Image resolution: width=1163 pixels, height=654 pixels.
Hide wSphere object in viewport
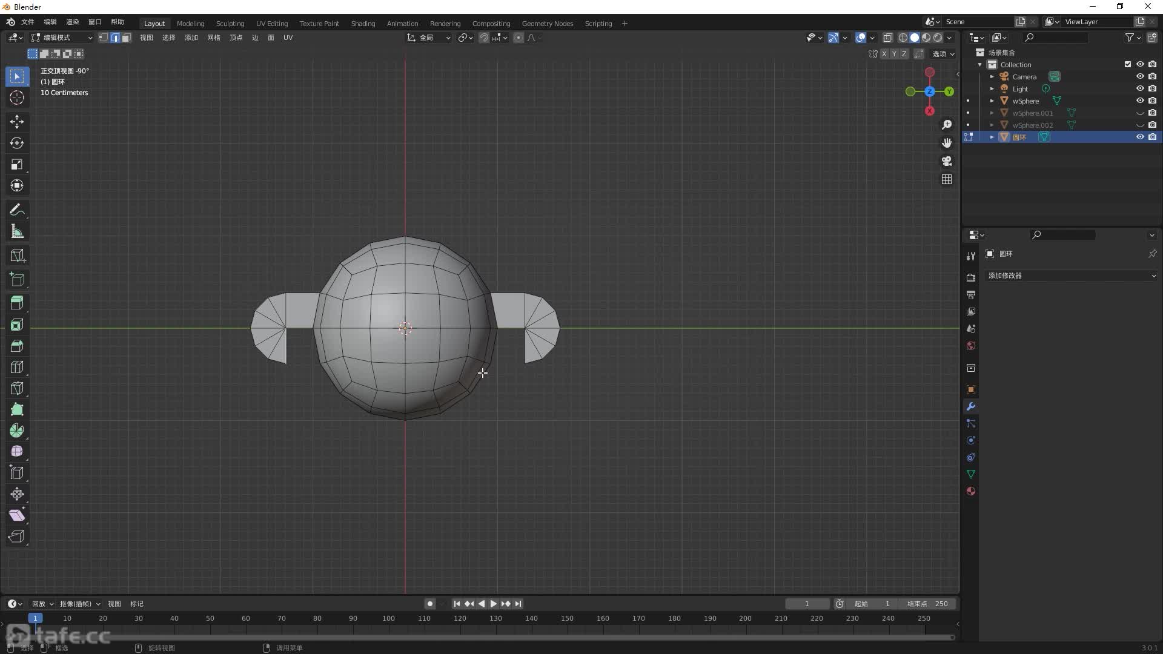coord(1140,101)
